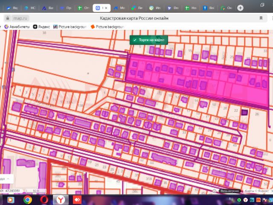Launch Opera browser from taskbar
This screenshot has height=205, width=273.
click(44, 199)
